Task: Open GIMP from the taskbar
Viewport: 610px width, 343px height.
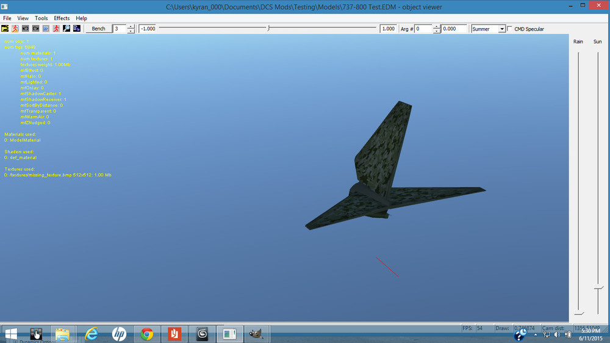Action: [256, 334]
